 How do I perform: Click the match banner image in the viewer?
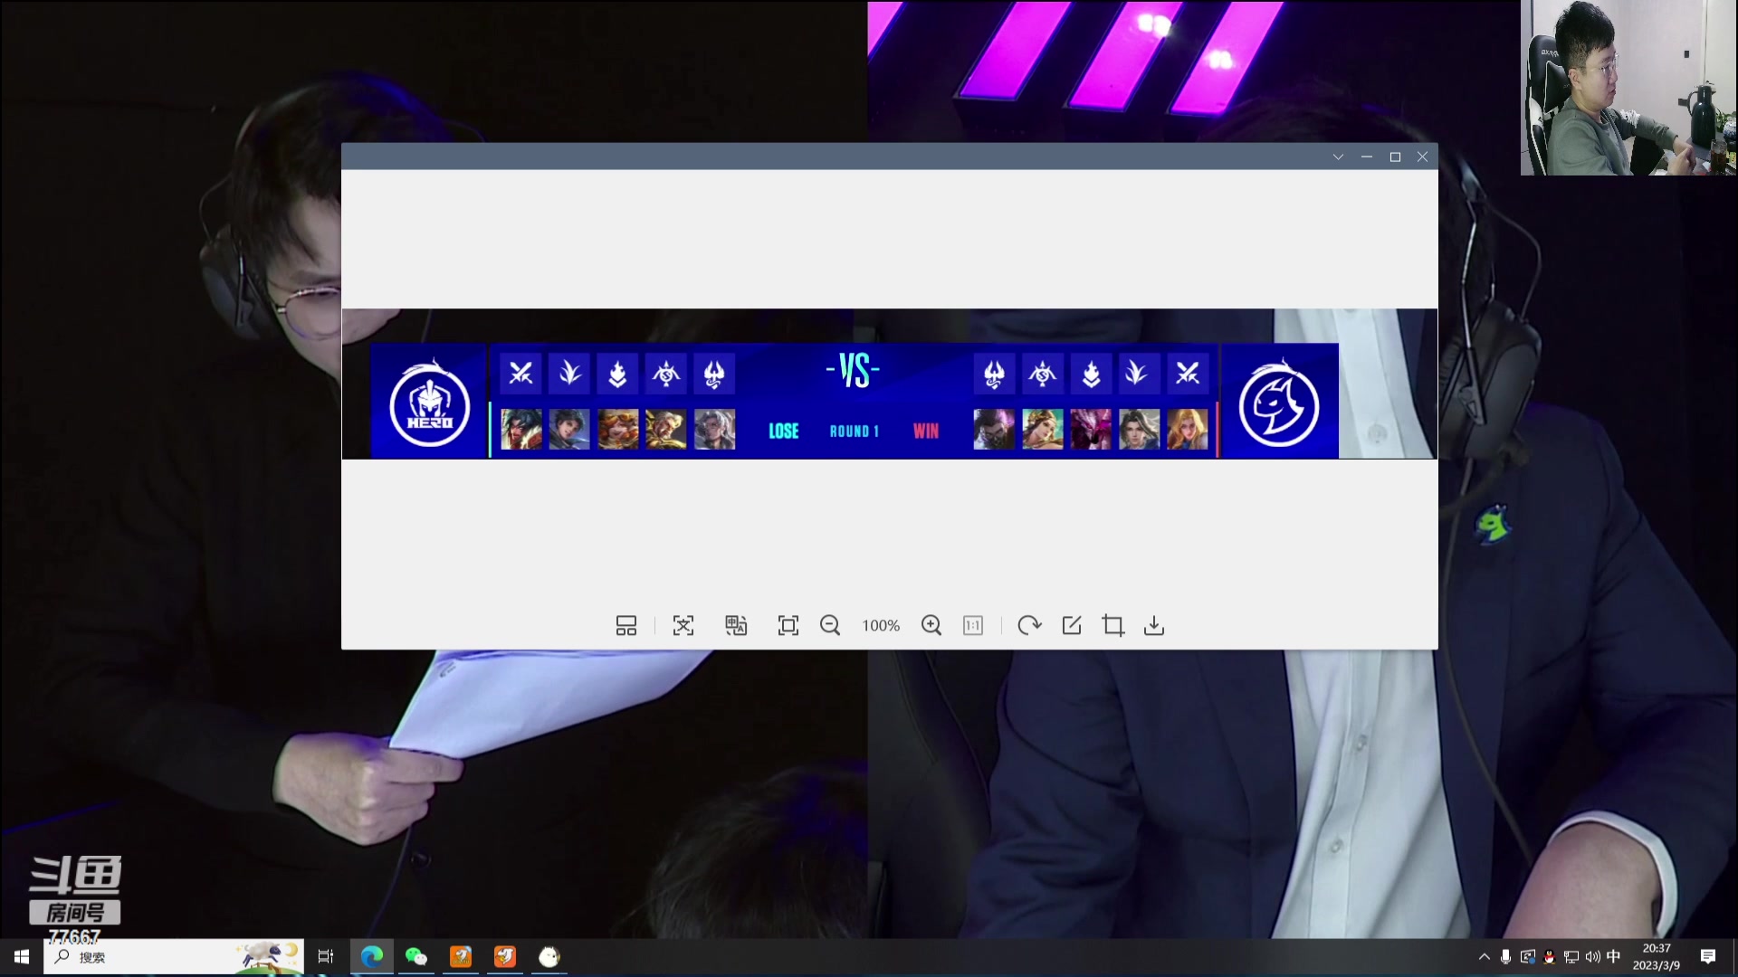tap(889, 384)
